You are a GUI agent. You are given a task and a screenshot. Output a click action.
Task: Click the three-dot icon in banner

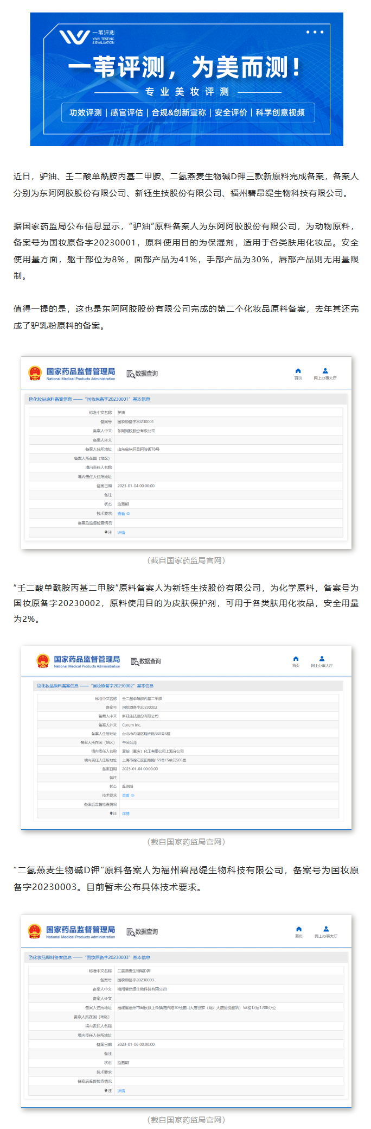[315, 32]
